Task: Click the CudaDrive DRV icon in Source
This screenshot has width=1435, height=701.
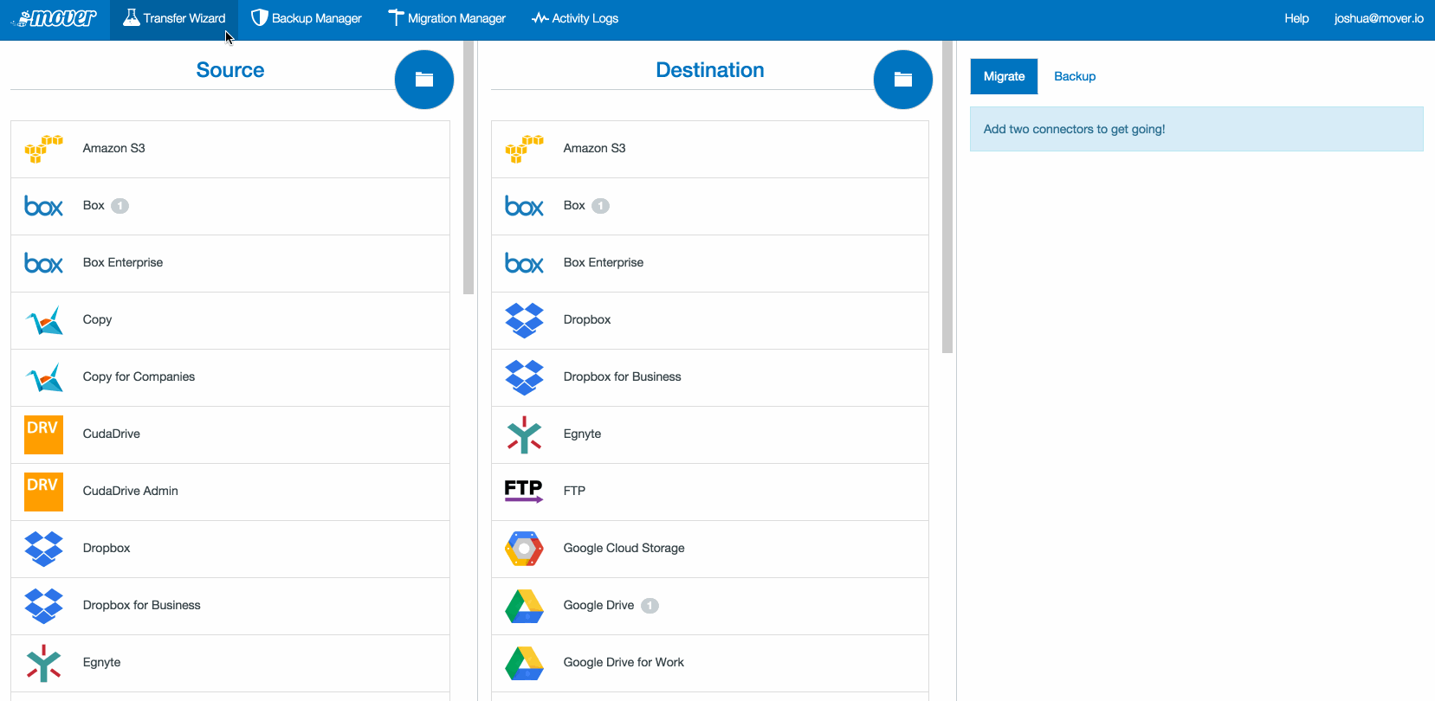Action: (x=43, y=434)
